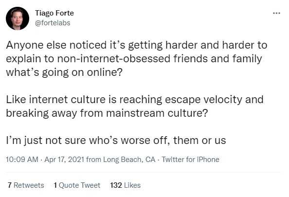
Task: Click the phrase 'them or us'
Action: 199,141
